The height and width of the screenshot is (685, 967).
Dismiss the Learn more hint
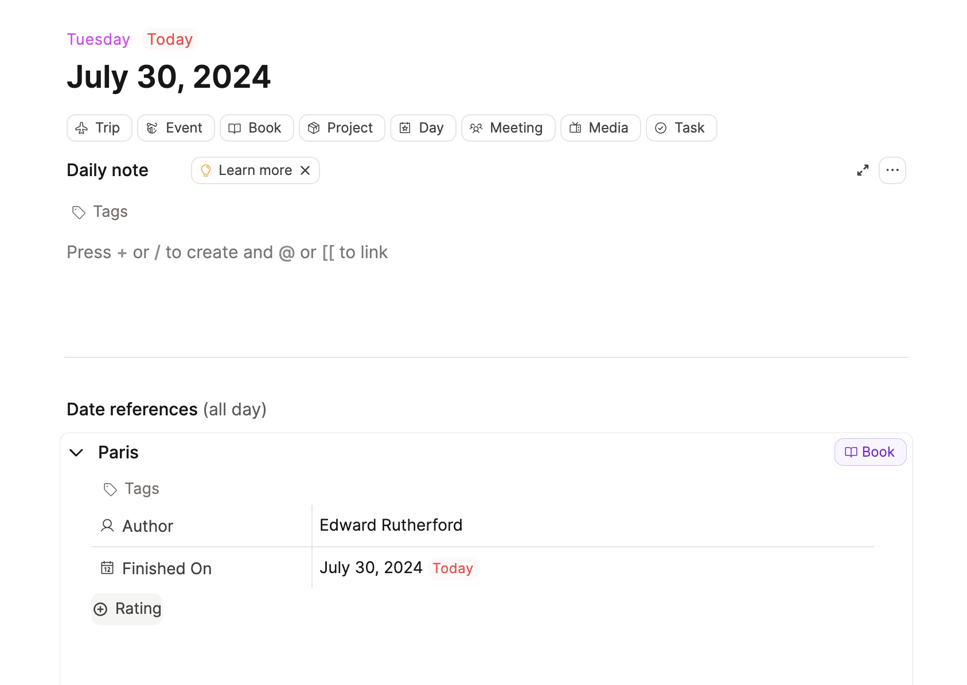[x=305, y=170]
